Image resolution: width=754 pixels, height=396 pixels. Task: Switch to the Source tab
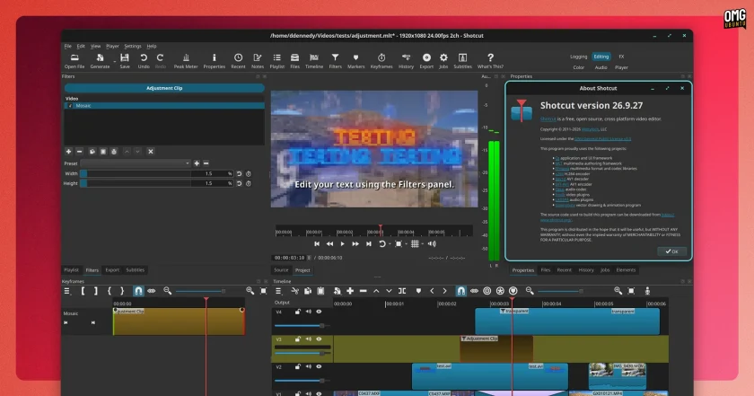(281, 270)
